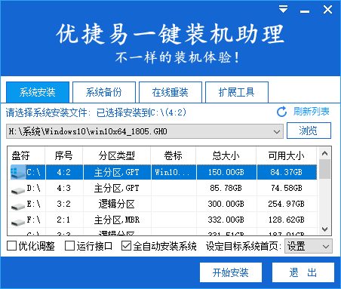Minimize the window using the dash icon
341x289 pixels.
305,11
